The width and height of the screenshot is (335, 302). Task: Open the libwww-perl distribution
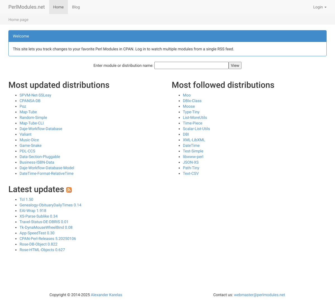pos(193,157)
